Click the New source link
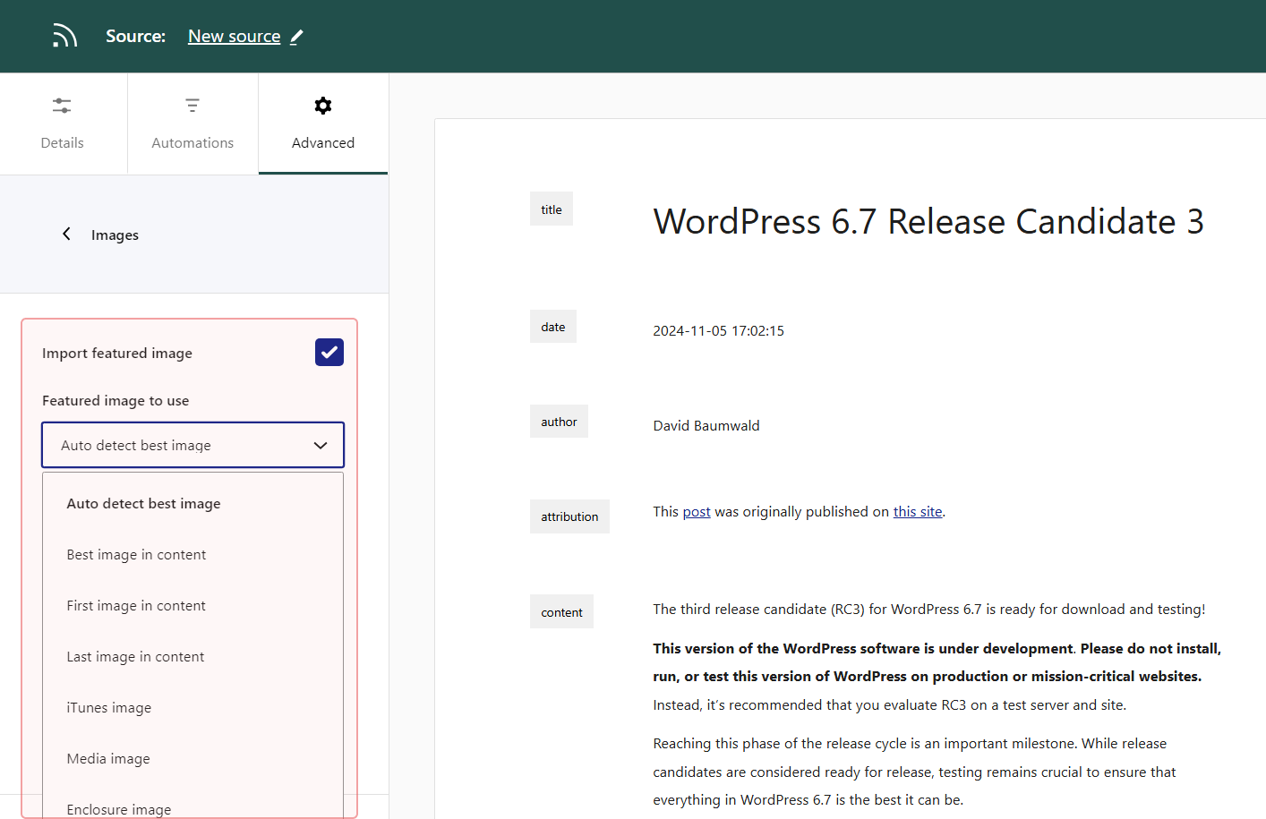Viewport: 1266px width, 819px height. 234,36
